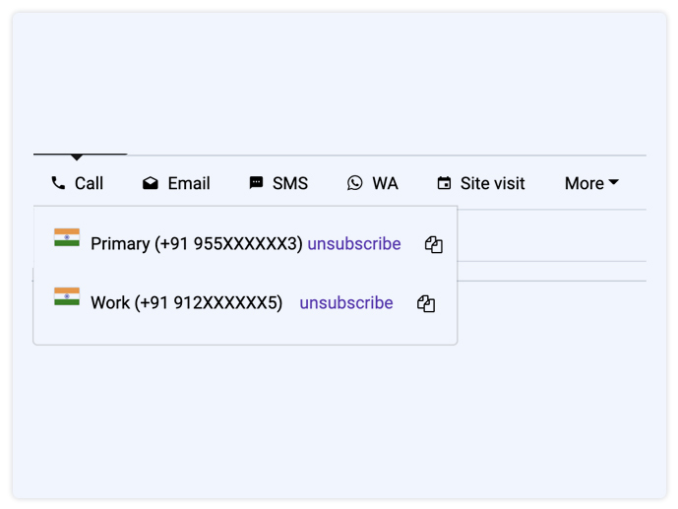
Task: Call Primary (+91 955XXXXXX3) number
Action: coord(196,244)
